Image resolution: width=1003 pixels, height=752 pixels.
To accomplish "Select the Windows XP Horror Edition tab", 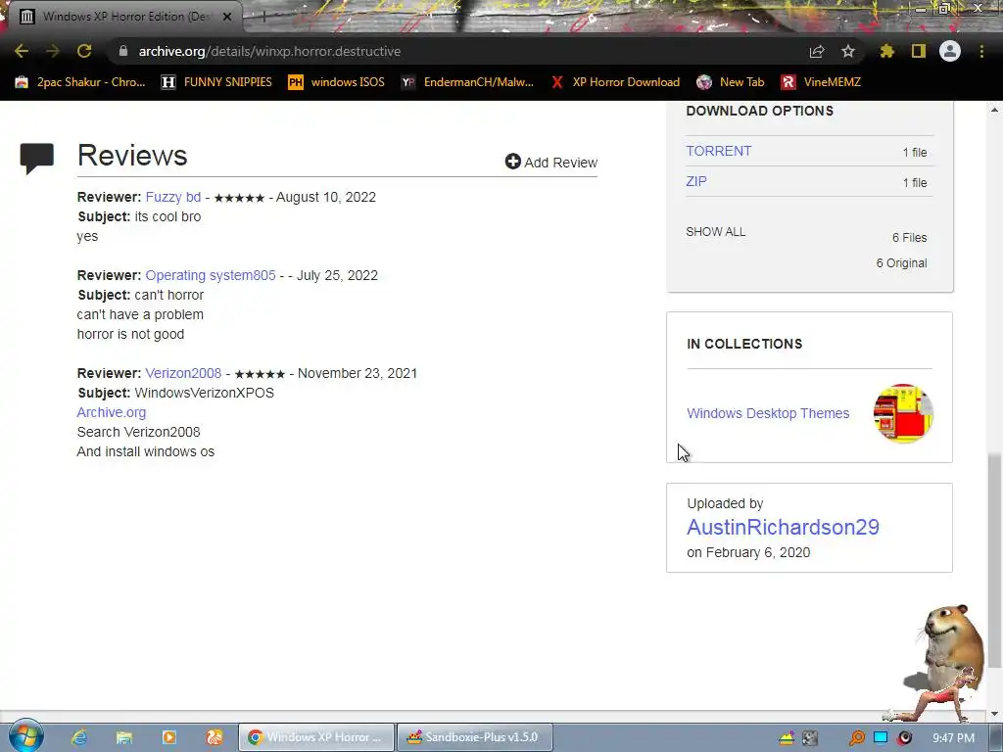I will pos(124,17).
